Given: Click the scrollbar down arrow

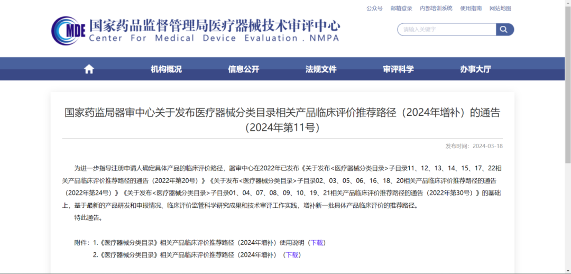Looking at the screenshot, I should pyautogui.click(x=568, y=271).
